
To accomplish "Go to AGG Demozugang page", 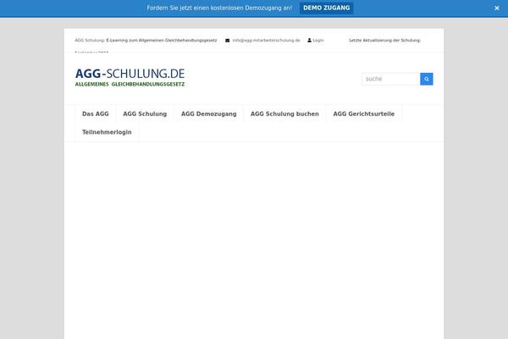I will pyautogui.click(x=208, y=114).
